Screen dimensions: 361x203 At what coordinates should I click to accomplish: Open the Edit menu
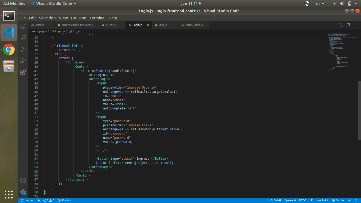(x=32, y=18)
